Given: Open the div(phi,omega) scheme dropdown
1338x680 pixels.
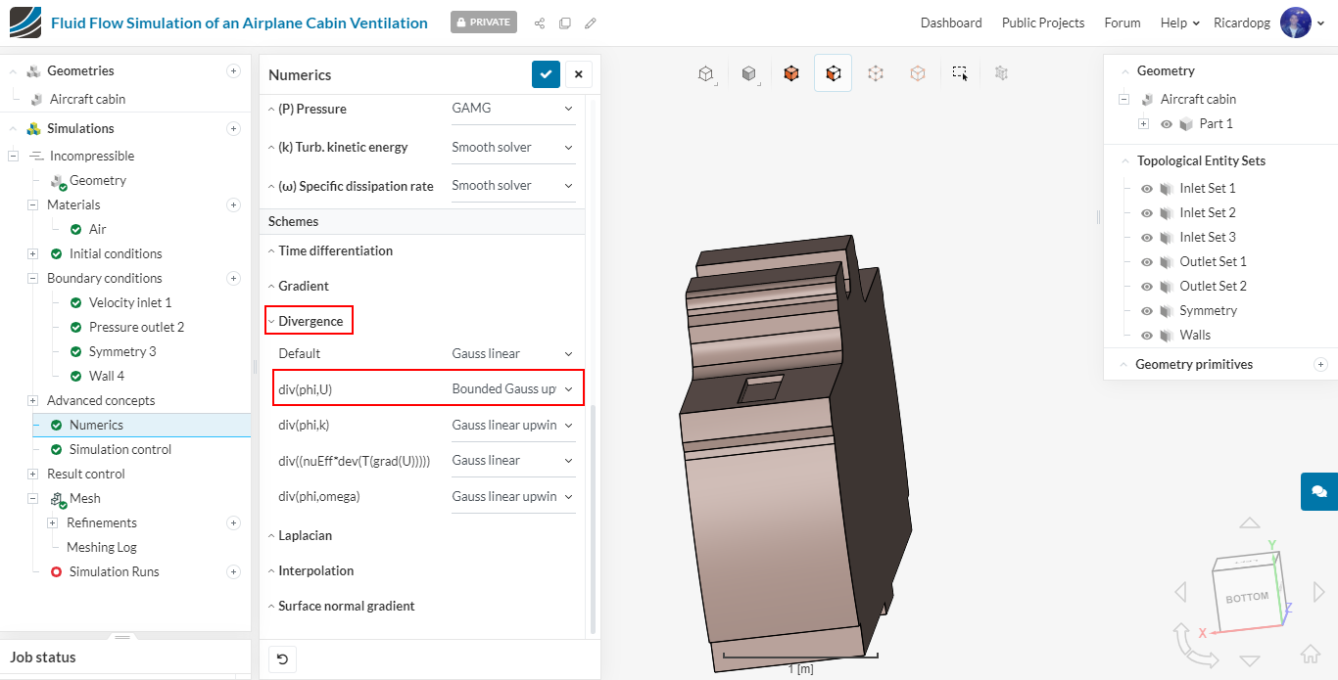Looking at the screenshot, I should (513, 496).
